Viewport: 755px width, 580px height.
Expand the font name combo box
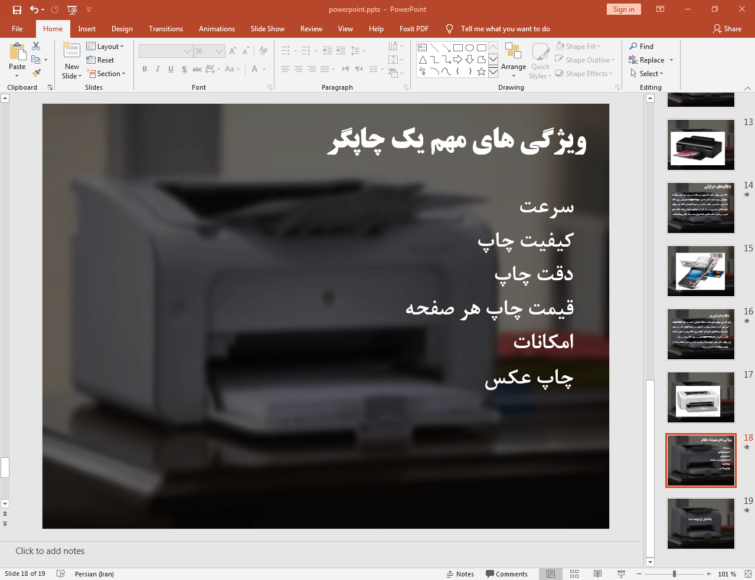pos(187,51)
